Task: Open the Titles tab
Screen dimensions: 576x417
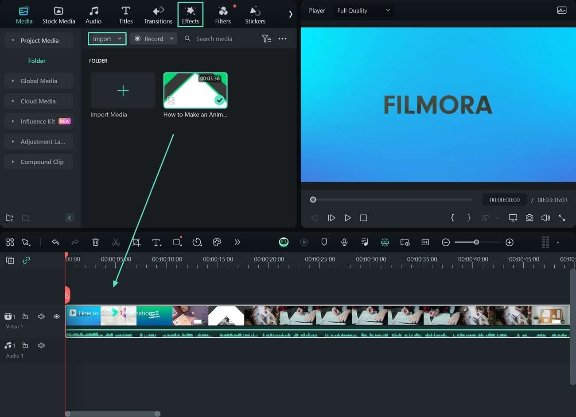Action: pyautogui.click(x=126, y=15)
